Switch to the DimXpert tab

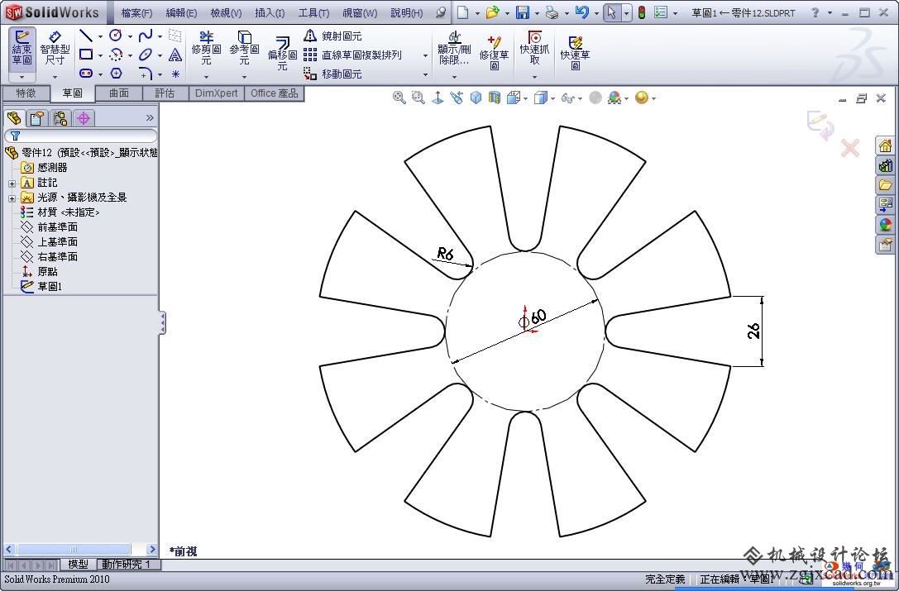216,93
